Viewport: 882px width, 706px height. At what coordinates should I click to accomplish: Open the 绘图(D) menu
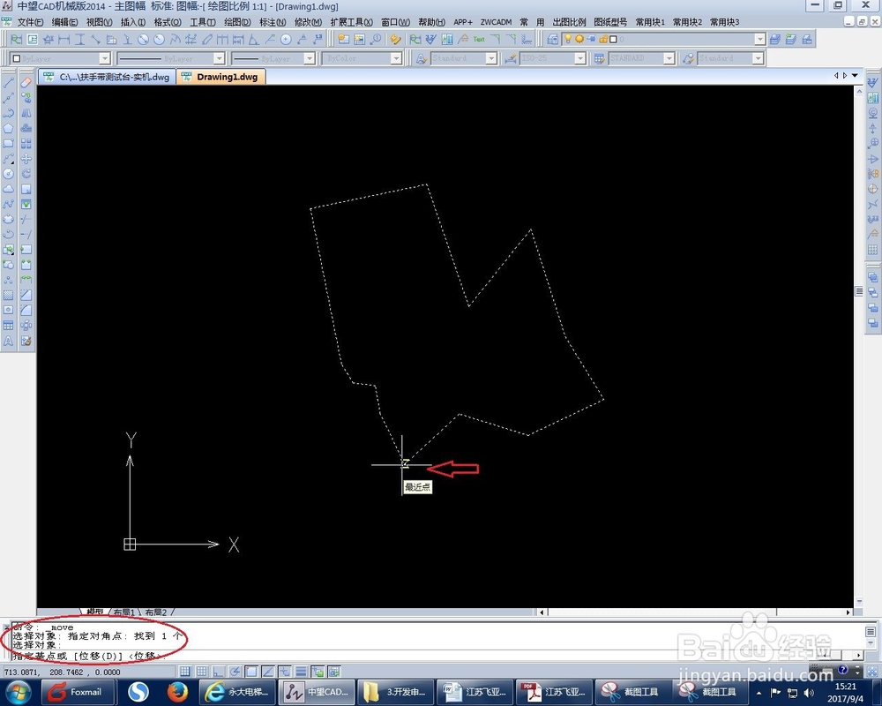click(x=237, y=22)
